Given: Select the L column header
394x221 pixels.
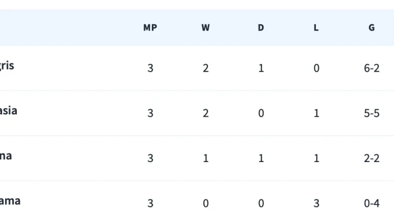Looking at the screenshot, I should tap(316, 27).
